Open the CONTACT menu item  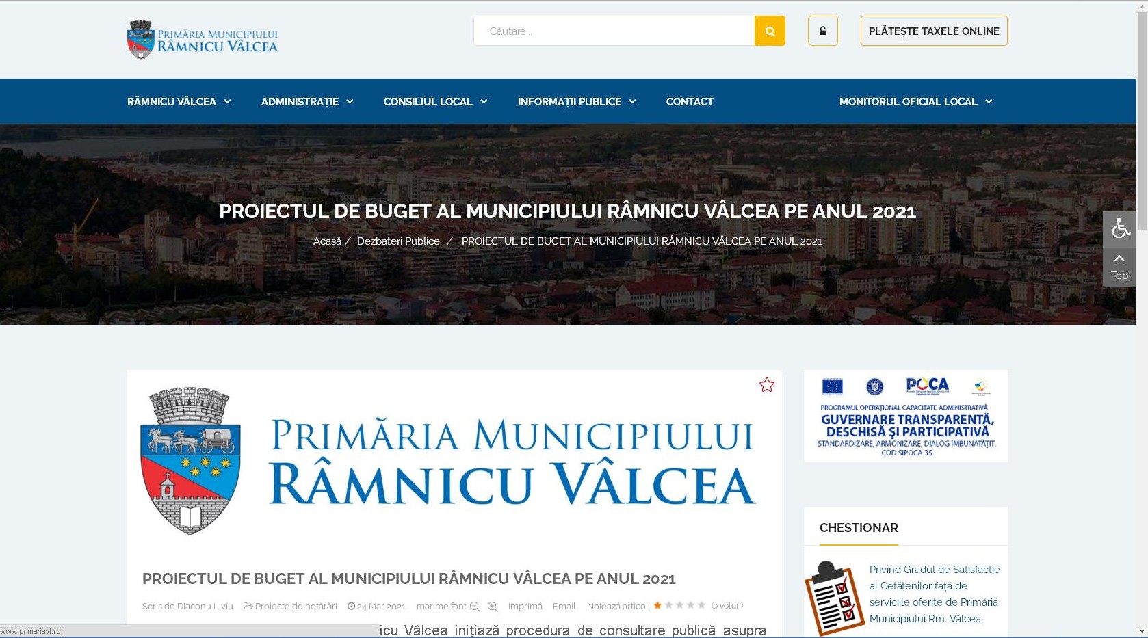tap(689, 101)
